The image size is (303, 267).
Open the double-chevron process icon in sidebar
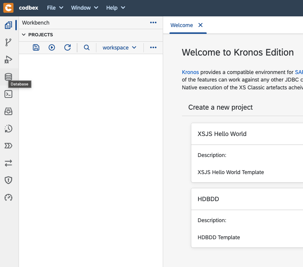pos(8,146)
